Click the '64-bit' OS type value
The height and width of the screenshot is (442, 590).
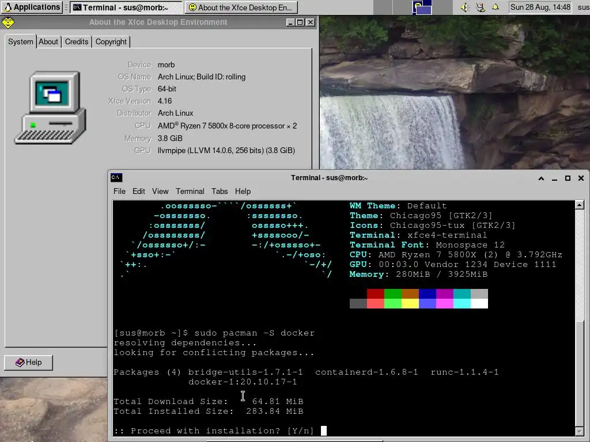167,89
